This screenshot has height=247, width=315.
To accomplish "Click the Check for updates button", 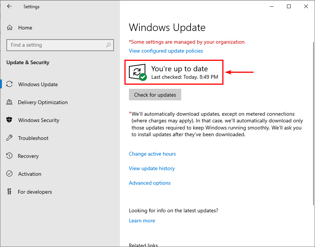I will 155,95.
